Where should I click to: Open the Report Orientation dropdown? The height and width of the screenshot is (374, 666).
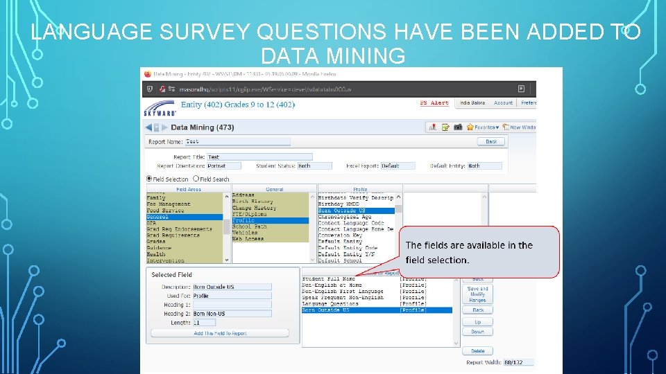coord(224,166)
